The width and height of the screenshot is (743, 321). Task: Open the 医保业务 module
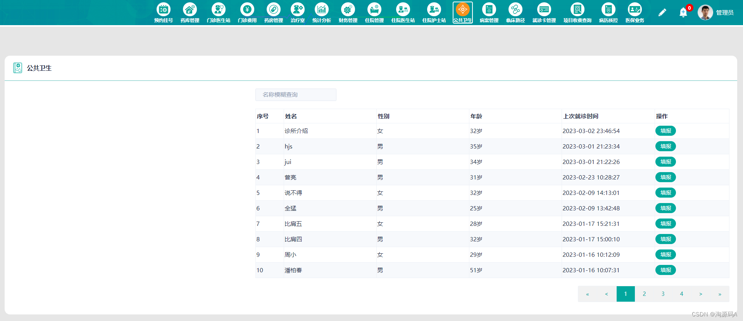coord(635,12)
